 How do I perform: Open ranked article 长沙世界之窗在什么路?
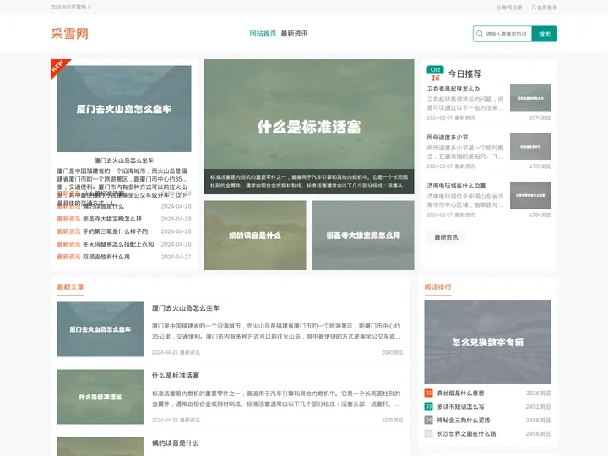click(x=466, y=434)
